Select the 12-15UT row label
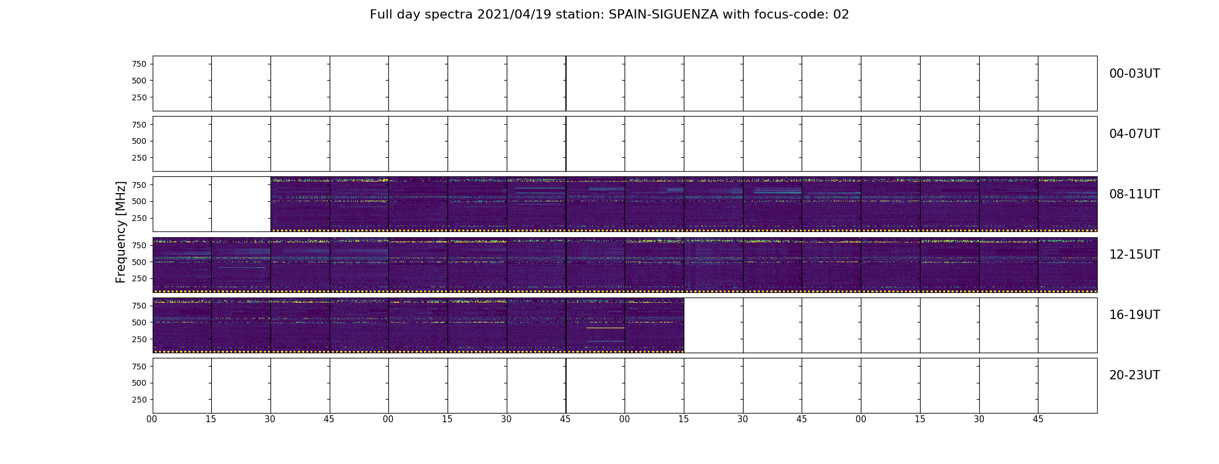The width and height of the screenshot is (1219, 464). (x=1134, y=255)
